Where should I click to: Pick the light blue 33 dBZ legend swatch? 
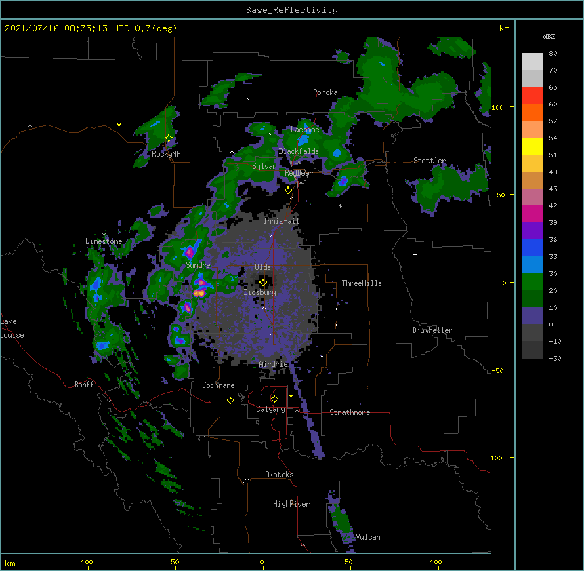coord(533,265)
